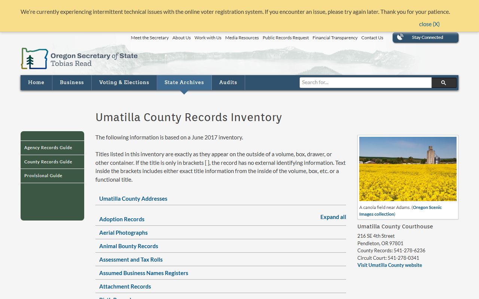Click the Oregon Secretary of State logo
The image size is (479, 299).
point(79,59)
